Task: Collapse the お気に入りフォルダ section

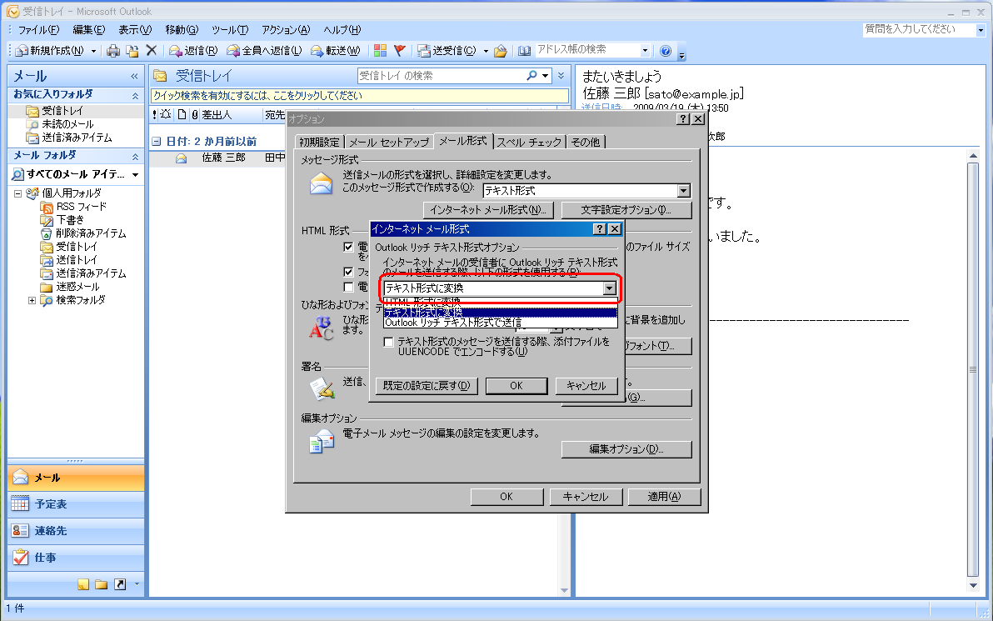Action: [x=135, y=96]
